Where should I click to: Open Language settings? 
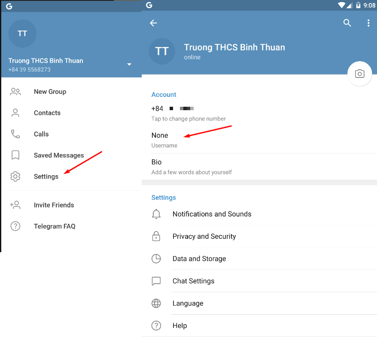pos(259,303)
